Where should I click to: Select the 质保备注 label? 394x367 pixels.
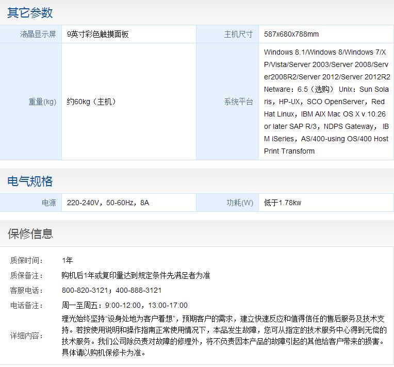[26, 276]
